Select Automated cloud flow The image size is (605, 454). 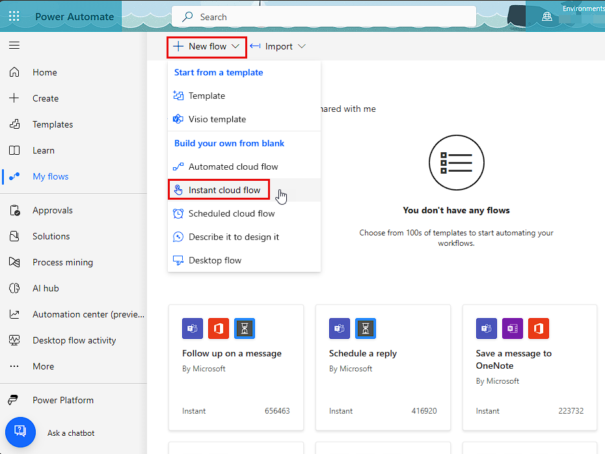[244, 167]
